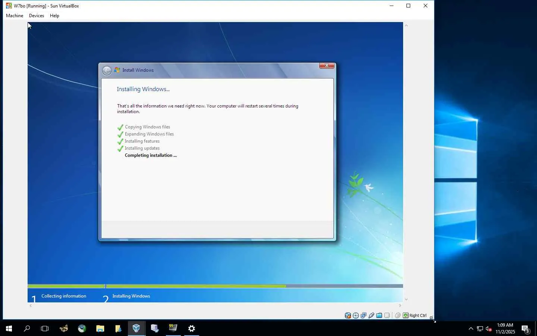The image size is (537, 336).
Task: Maximize the VirtualBox window
Action: click(408, 6)
